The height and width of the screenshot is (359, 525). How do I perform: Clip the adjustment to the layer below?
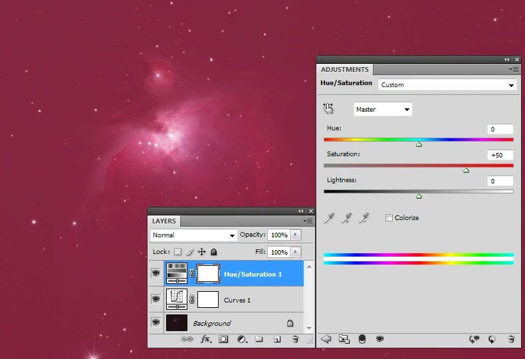(x=362, y=338)
